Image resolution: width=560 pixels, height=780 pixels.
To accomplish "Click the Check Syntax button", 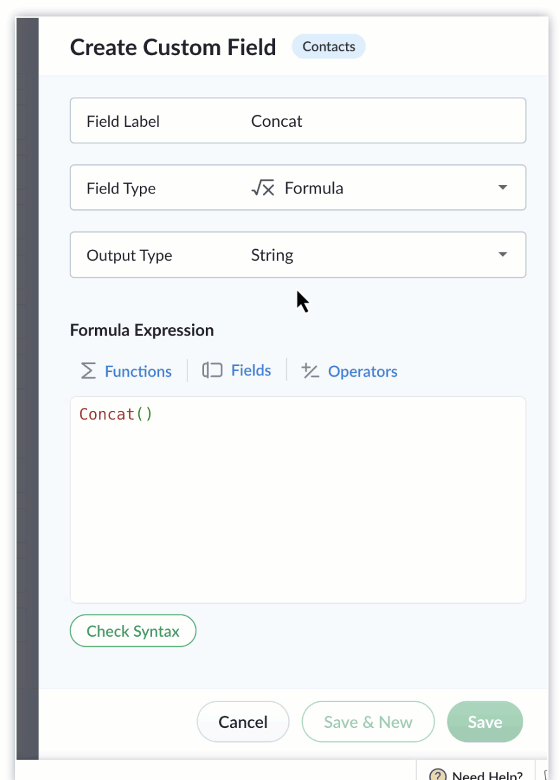I will 133,631.
